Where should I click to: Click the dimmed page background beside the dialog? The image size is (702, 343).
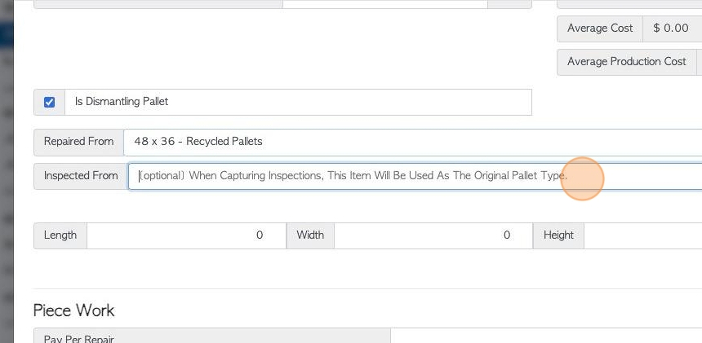pyautogui.click(x=7, y=178)
